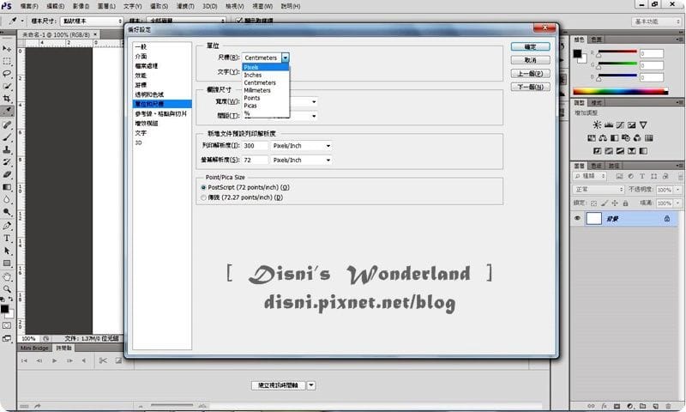The width and height of the screenshot is (686, 412).
Task: Click the timeline play button
Action: pos(54,360)
